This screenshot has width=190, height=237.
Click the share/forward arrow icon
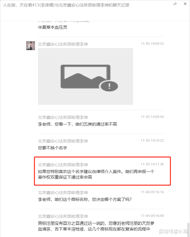click(x=175, y=4)
